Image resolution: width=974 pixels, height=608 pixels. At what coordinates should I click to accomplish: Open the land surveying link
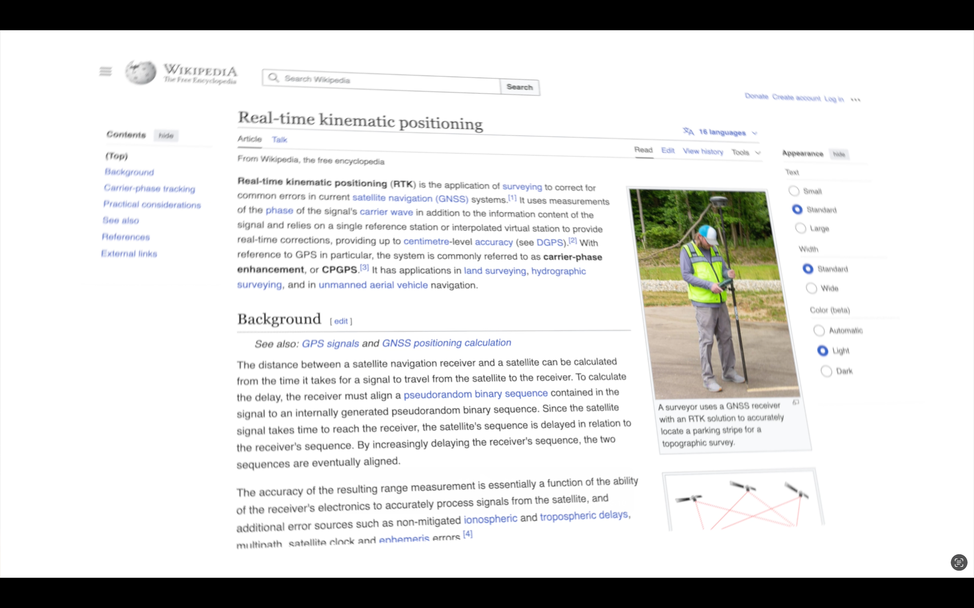click(x=495, y=271)
